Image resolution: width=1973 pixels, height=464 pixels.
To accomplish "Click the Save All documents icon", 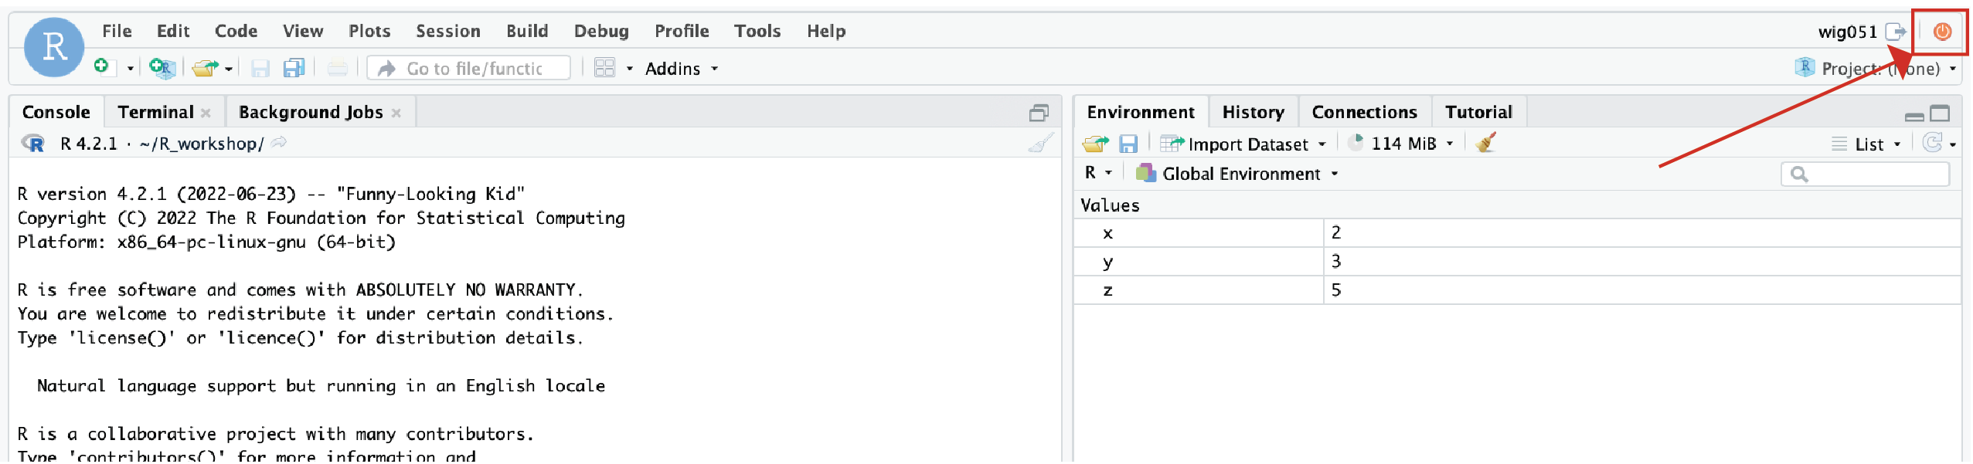I will [x=294, y=68].
